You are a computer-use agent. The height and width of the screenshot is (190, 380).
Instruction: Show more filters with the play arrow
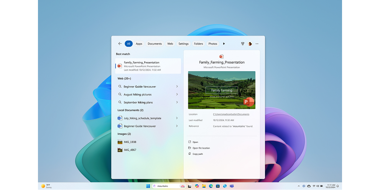pyautogui.click(x=224, y=44)
